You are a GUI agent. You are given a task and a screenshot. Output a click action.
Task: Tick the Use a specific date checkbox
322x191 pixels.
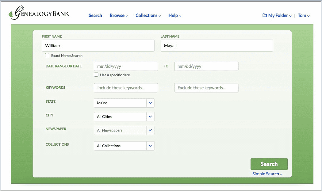96,74
